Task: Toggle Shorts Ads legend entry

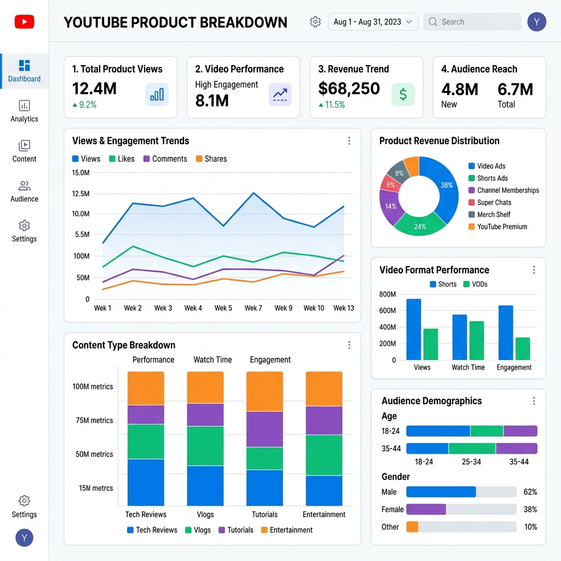Action: tap(488, 178)
